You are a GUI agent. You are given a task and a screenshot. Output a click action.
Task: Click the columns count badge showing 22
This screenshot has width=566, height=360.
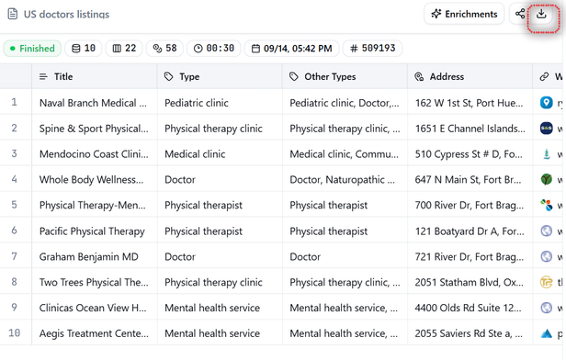pos(124,49)
